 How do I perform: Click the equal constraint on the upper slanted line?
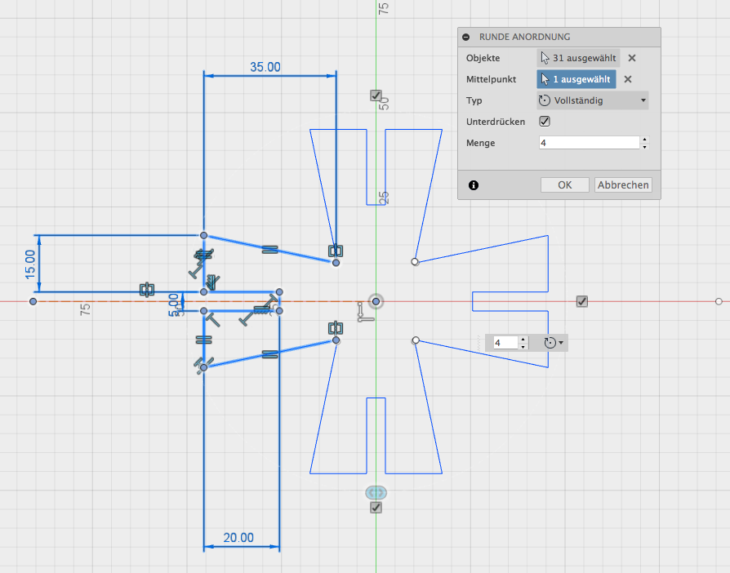(270, 250)
